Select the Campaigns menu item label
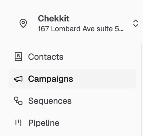The image size is (143, 136). tap(51, 79)
